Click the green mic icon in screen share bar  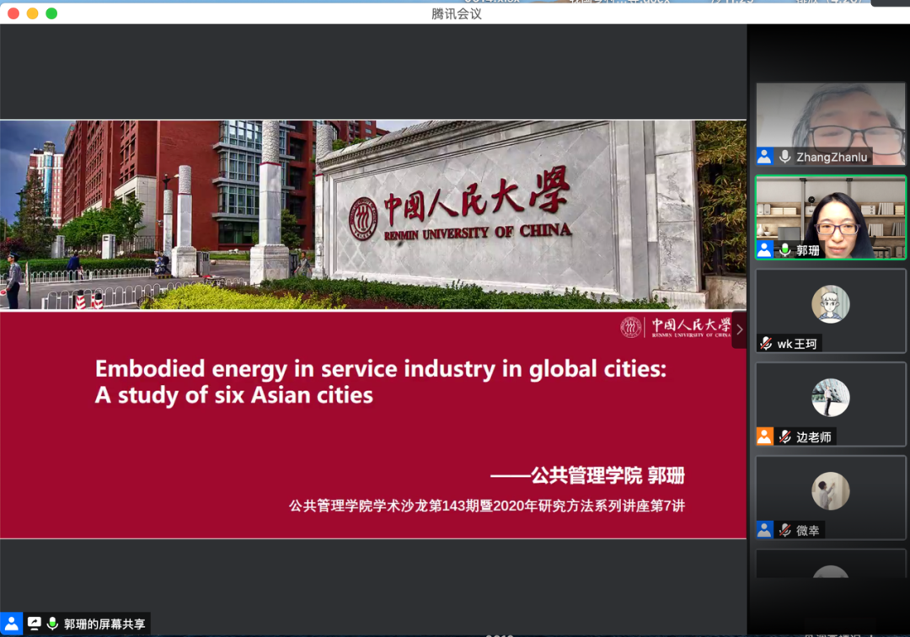point(52,624)
